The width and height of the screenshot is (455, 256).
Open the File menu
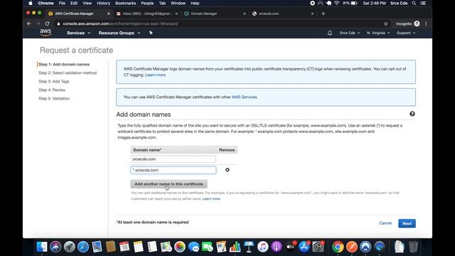[x=62, y=3]
